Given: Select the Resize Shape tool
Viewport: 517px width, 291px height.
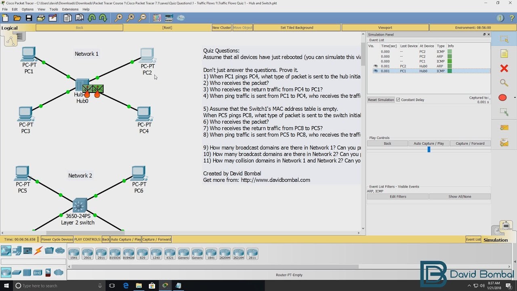Looking at the screenshot, I should 504,112.
